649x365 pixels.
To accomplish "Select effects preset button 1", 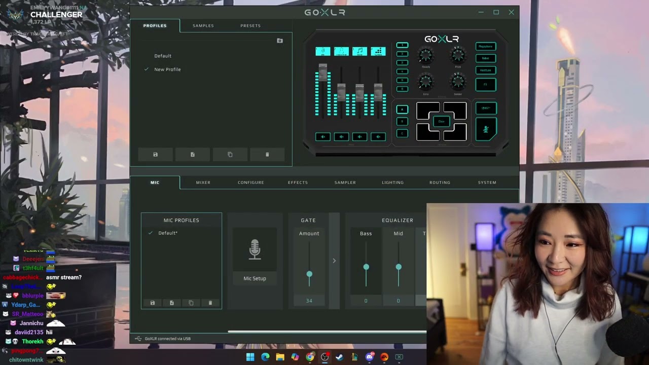I will (402, 45).
